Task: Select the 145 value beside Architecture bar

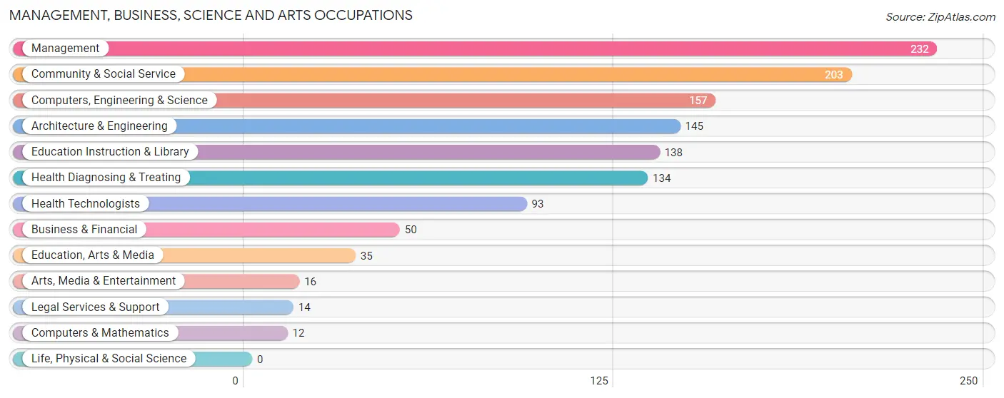Action: coord(694,126)
